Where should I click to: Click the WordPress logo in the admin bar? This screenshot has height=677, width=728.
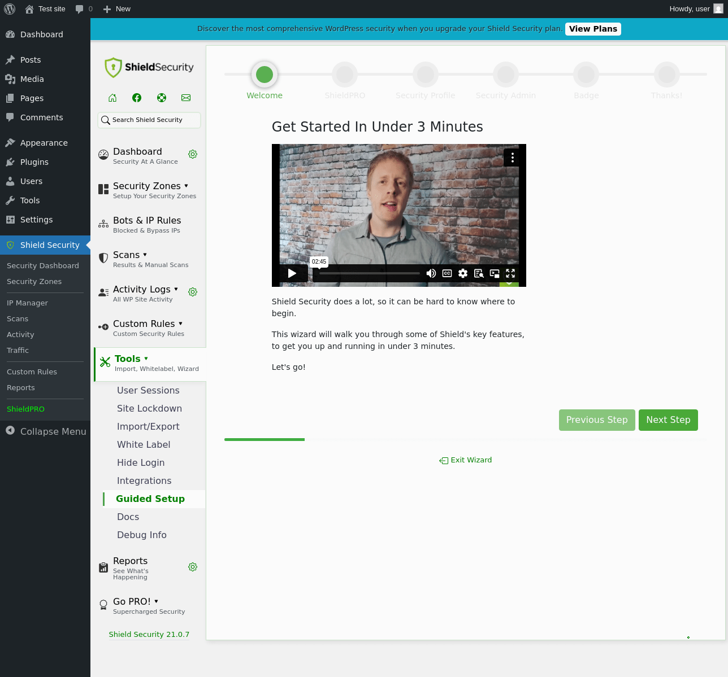tap(10, 9)
